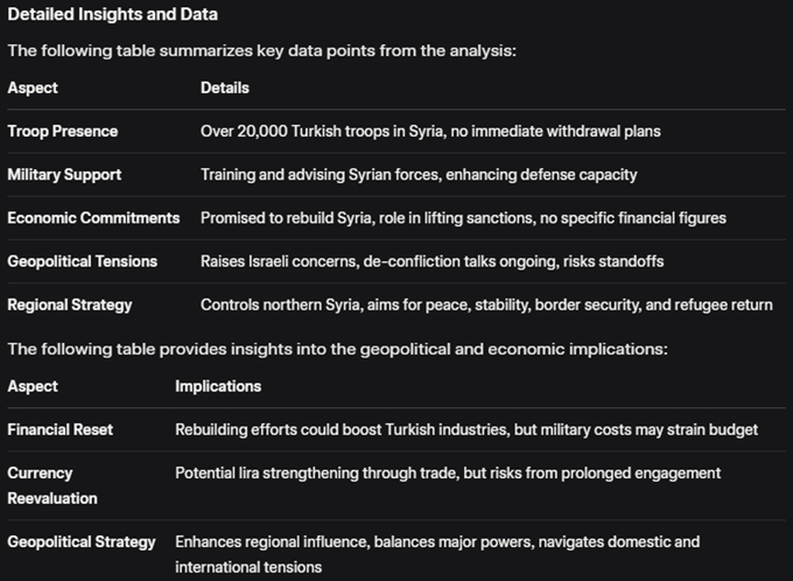The width and height of the screenshot is (793, 581).
Task: Select the 'Military Support' row label
Action: coord(64,175)
